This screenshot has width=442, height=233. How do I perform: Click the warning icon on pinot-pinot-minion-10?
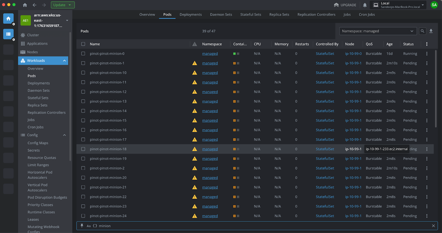tap(195, 73)
